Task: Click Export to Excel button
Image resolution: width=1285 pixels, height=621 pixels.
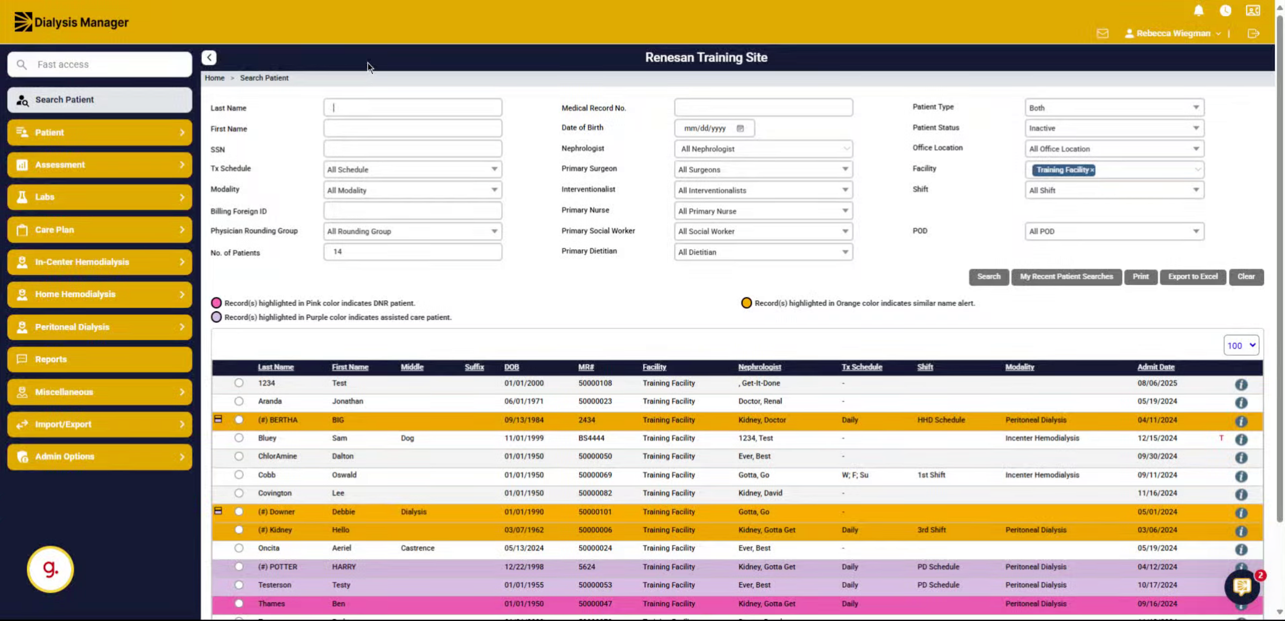Action: tap(1192, 277)
